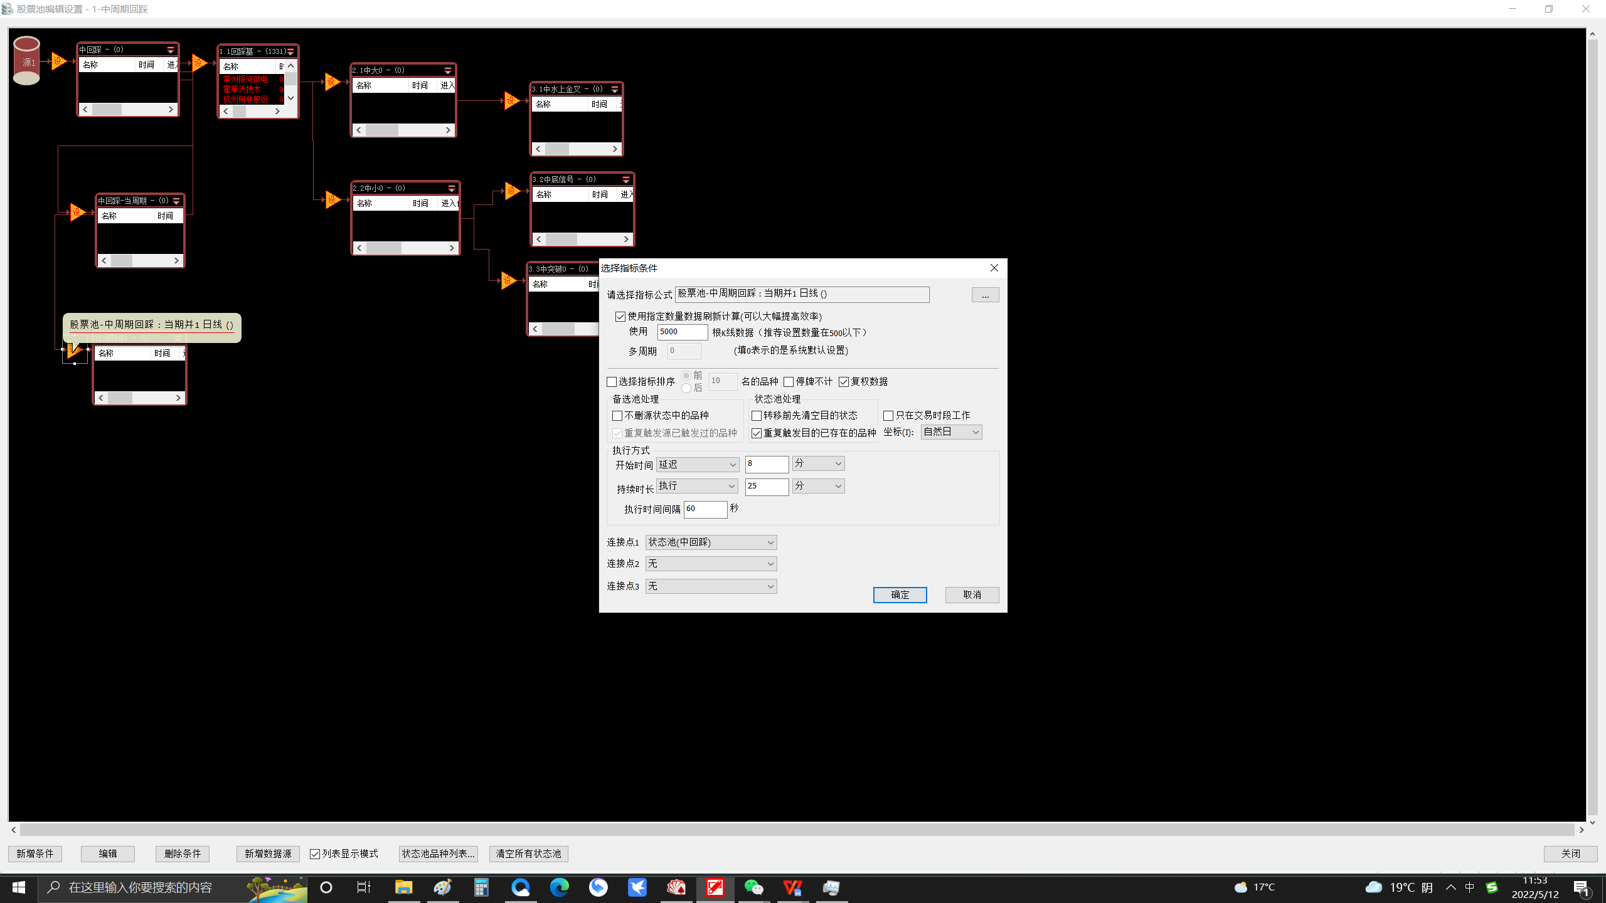The image size is (1606, 903).
Task: Open the Calculator taskbar icon
Action: [481, 887]
